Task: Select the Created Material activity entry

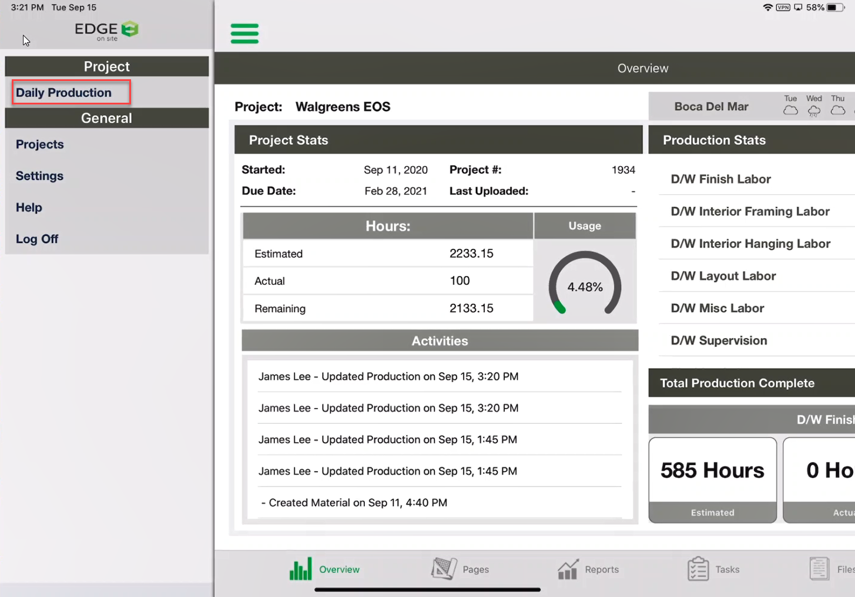Action: [x=354, y=502]
